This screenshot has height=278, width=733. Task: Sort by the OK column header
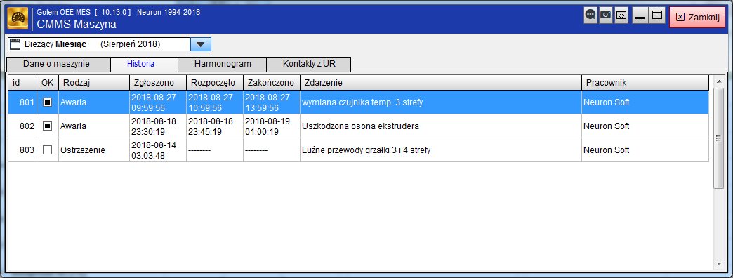[48, 83]
